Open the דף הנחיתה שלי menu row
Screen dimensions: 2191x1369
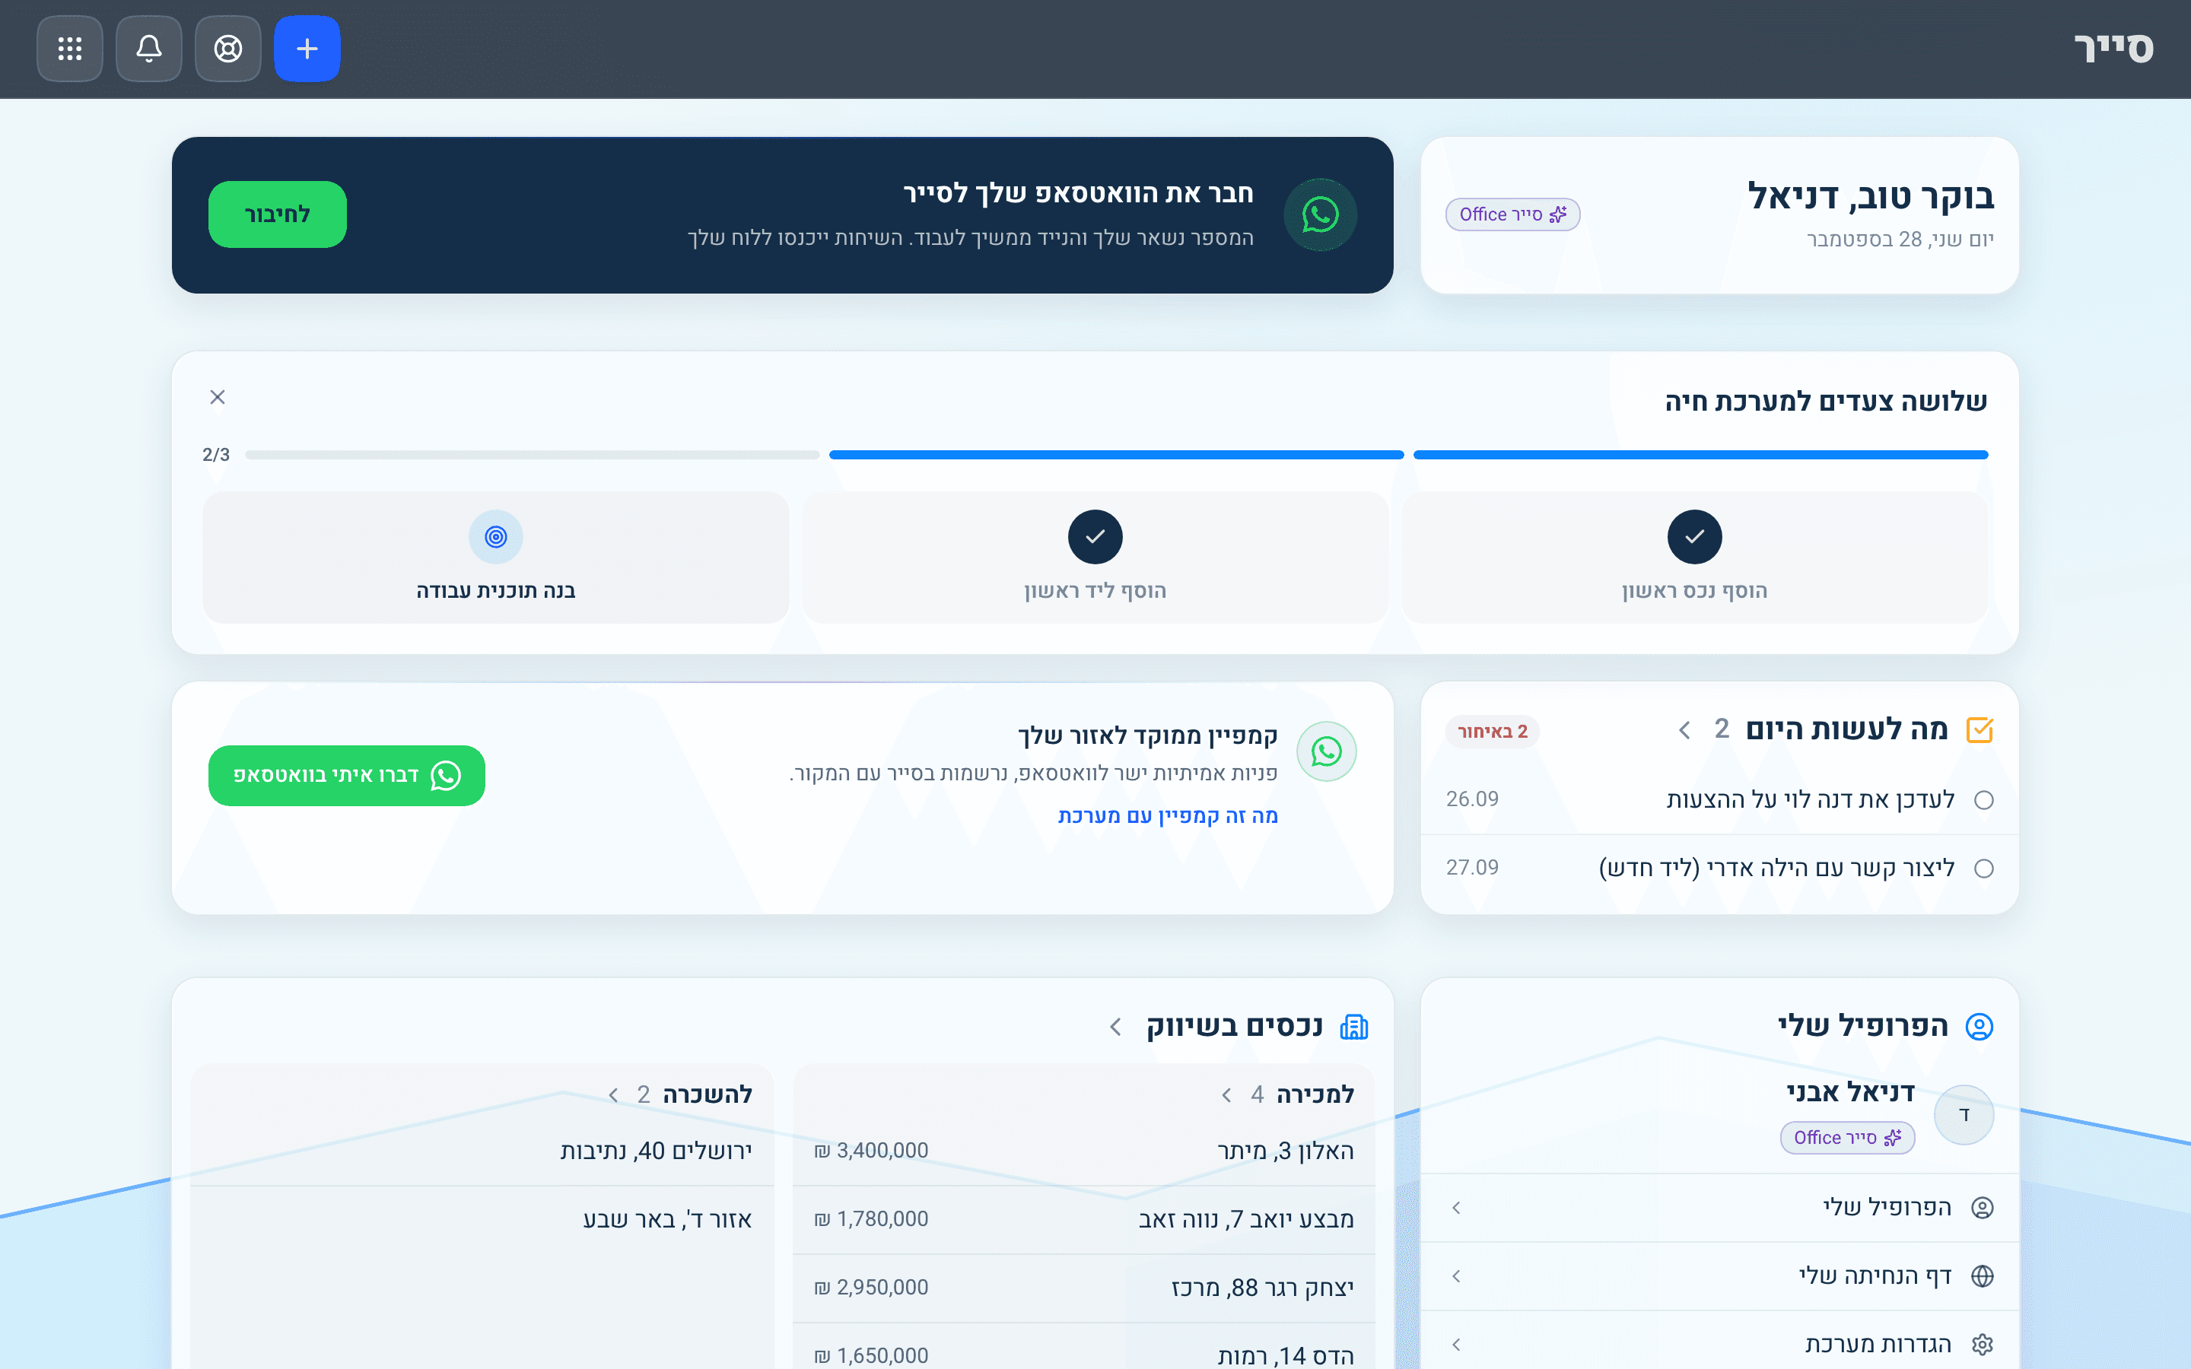coord(1719,1275)
